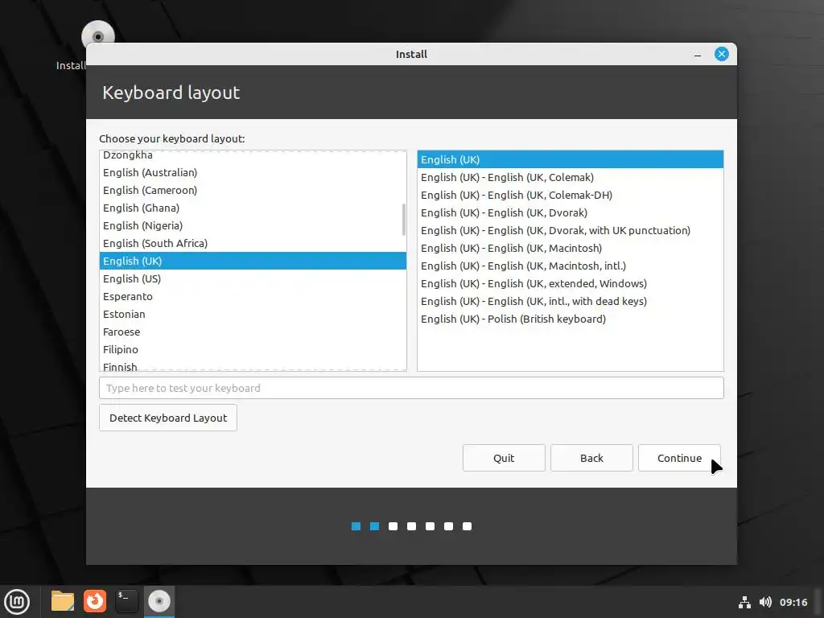824x618 pixels.
Task: Launch Firefox from the taskbar
Action: coord(95,601)
